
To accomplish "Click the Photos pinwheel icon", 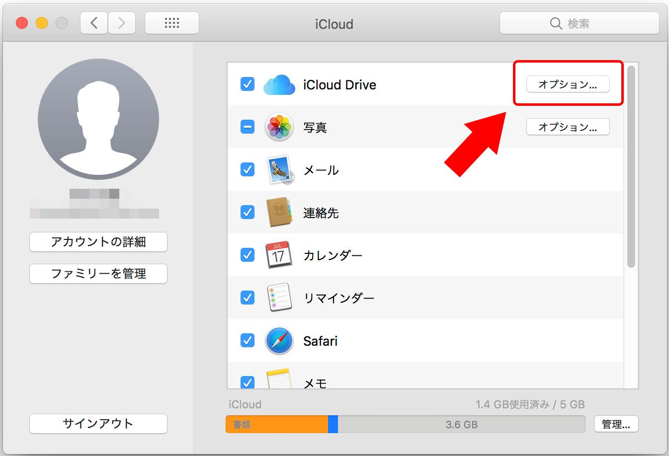I will click(279, 127).
